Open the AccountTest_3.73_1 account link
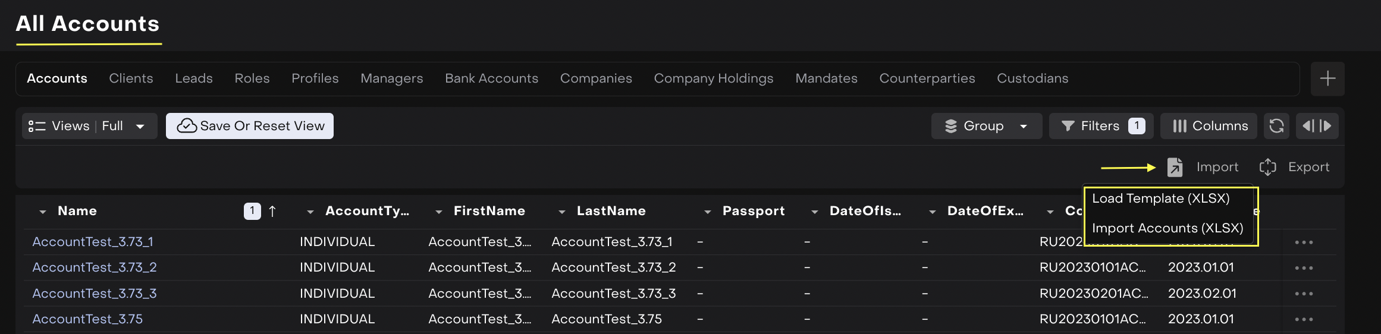The height and width of the screenshot is (334, 1381). pyautogui.click(x=93, y=242)
